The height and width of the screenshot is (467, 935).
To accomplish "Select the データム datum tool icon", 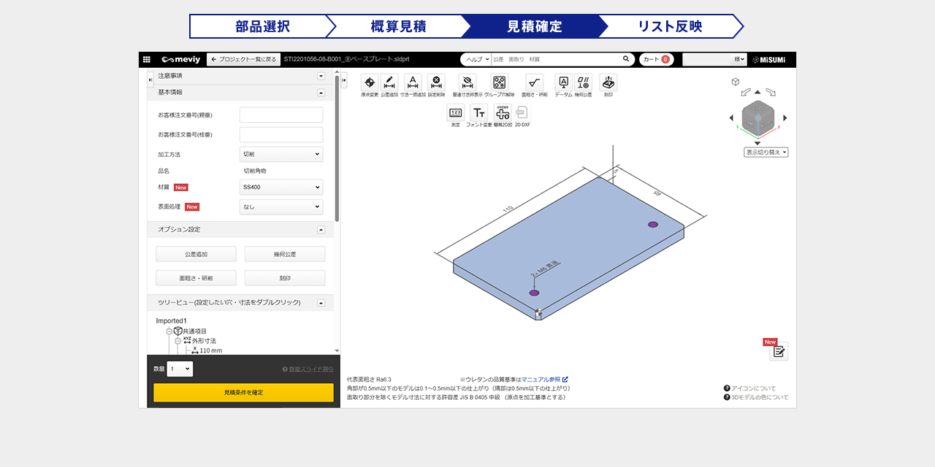I will (x=563, y=82).
